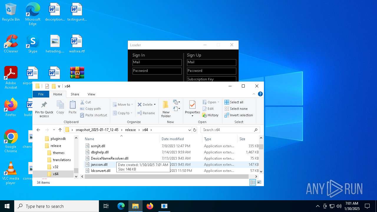Open the address bar history dropdown
Screen dimensions: 377x212
(x=189, y=130)
